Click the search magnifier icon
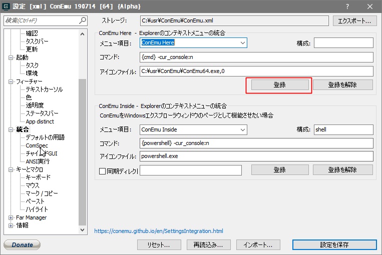Screen dimensions: 382x255 click(83, 20)
